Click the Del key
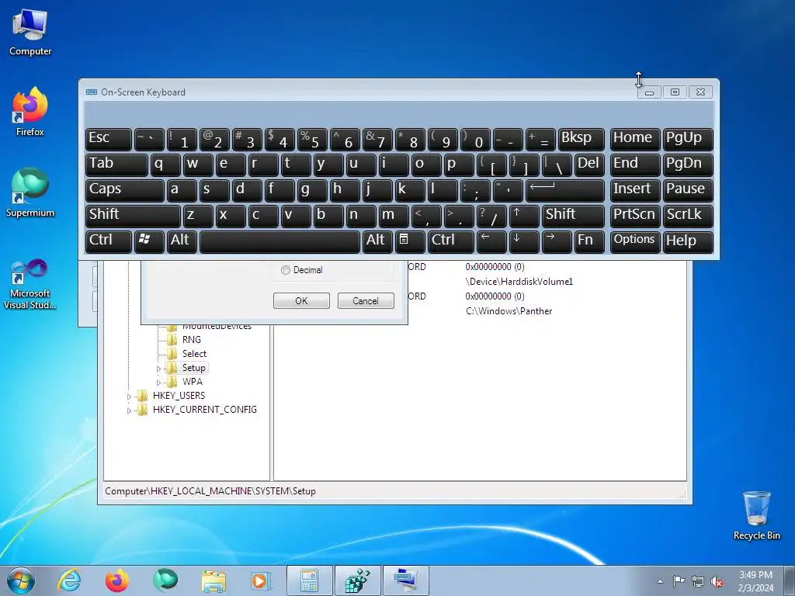This screenshot has height=596, width=795. click(x=589, y=165)
